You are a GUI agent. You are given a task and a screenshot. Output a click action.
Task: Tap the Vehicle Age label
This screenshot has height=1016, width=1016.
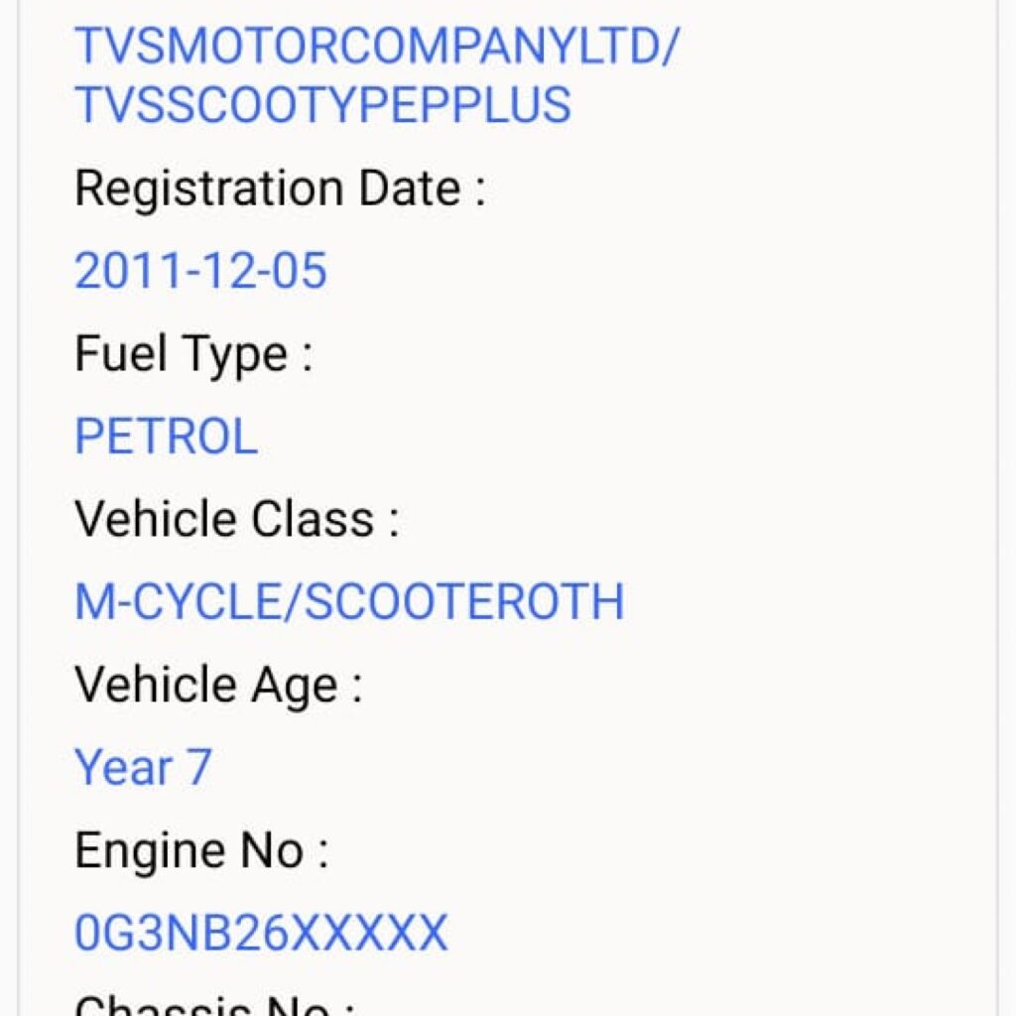click(x=218, y=687)
